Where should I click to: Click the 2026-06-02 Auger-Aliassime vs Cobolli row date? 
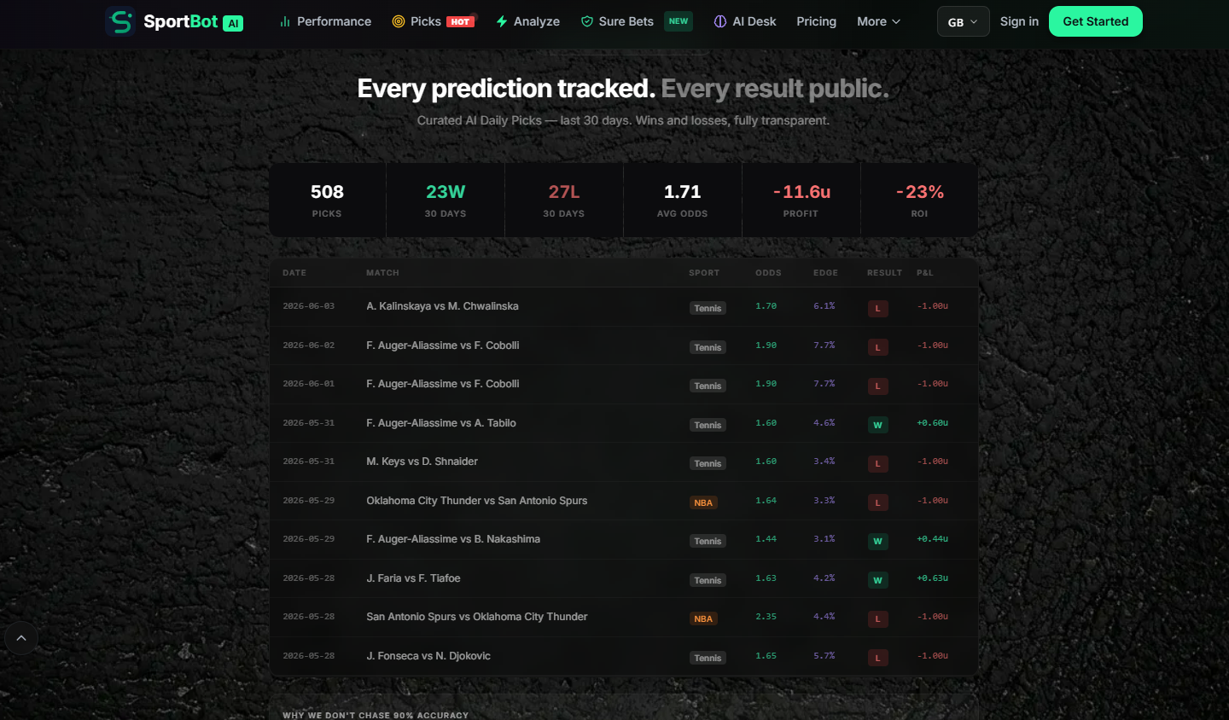[x=309, y=345]
